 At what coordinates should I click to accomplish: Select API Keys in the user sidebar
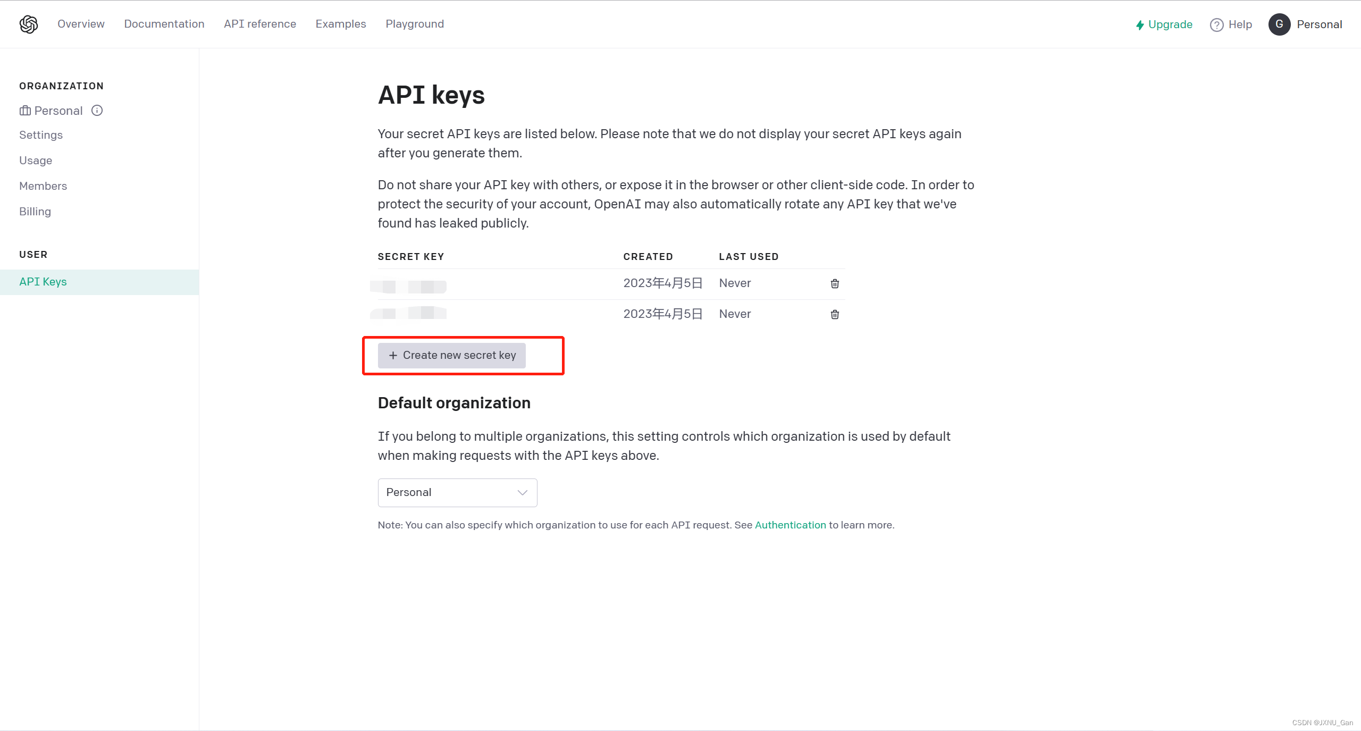43,282
